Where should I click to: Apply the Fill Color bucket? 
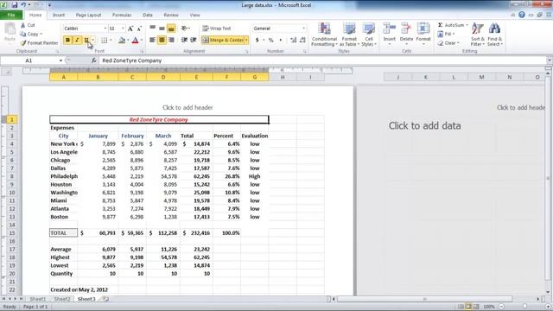122,41
